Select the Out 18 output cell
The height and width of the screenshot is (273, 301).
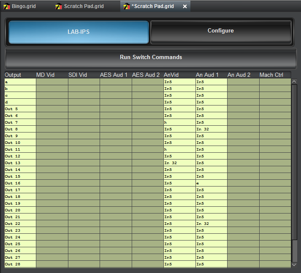pyautogui.click(x=20, y=197)
